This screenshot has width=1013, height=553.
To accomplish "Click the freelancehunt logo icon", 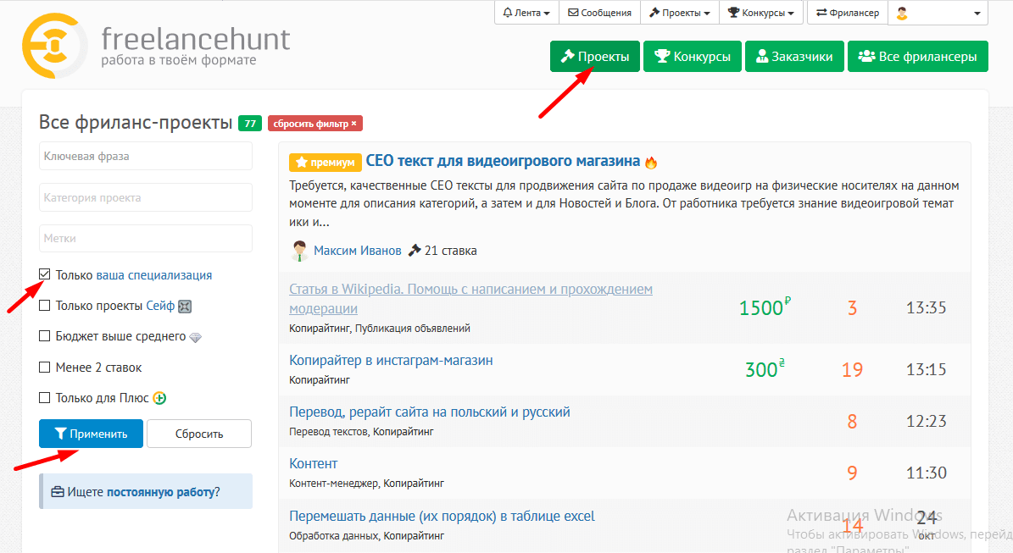I will pyautogui.click(x=53, y=45).
